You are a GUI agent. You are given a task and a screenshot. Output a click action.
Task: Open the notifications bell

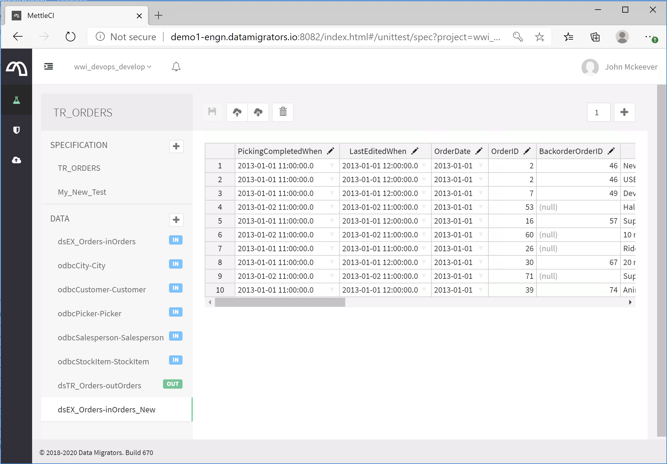click(176, 67)
